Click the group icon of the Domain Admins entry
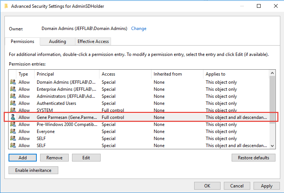The width and height of the screenshot is (284, 193). 13,82
